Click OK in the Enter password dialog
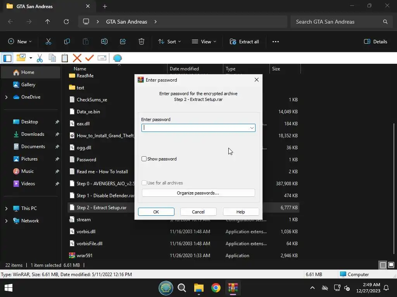This screenshot has height=297, width=397. [156, 212]
